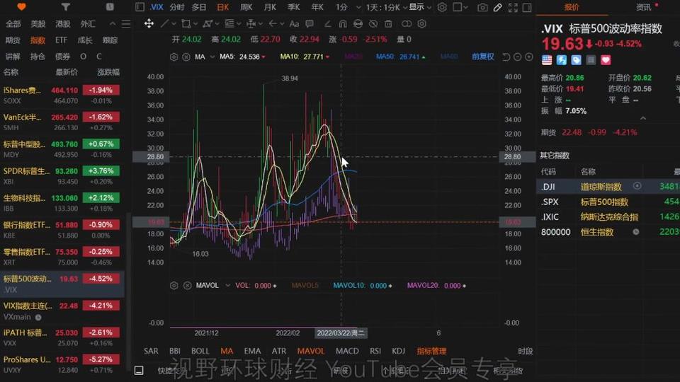Activate the pencil draw icon in top bar

point(497,7)
